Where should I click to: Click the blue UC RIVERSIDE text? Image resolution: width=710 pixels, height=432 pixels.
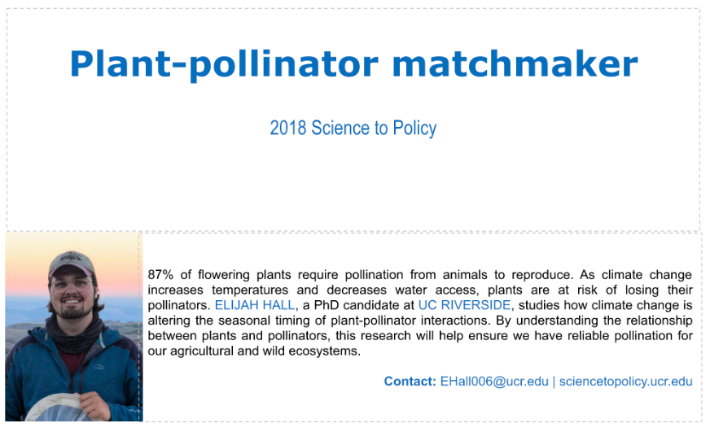(465, 305)
